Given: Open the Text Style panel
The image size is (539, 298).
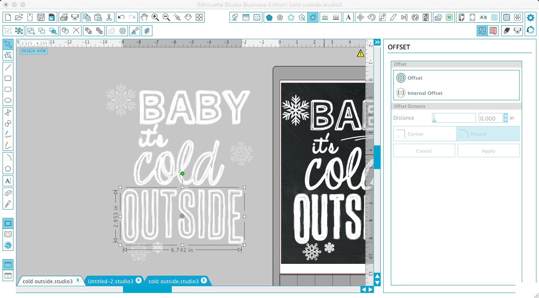Looking at the screenshot, I should (x=349, y=17).
